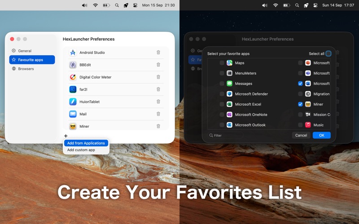
Task: Delete HuionTablet using the trash icon
Action: [158, 102]
